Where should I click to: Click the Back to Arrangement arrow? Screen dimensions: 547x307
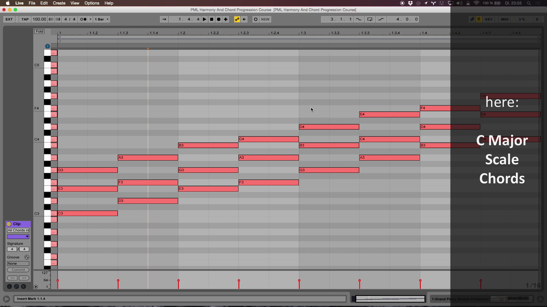point(244,19)
